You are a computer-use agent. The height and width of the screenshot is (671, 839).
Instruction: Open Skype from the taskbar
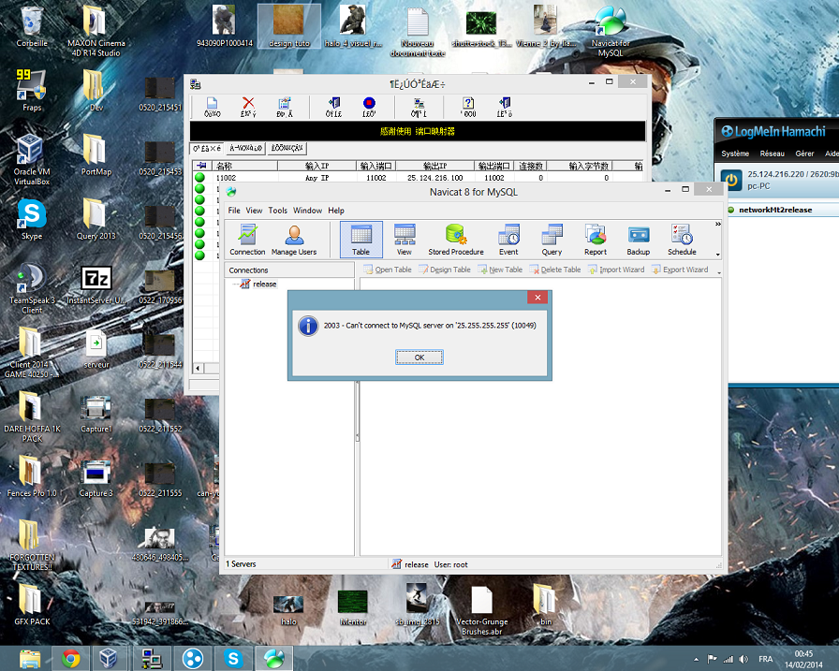233,658
